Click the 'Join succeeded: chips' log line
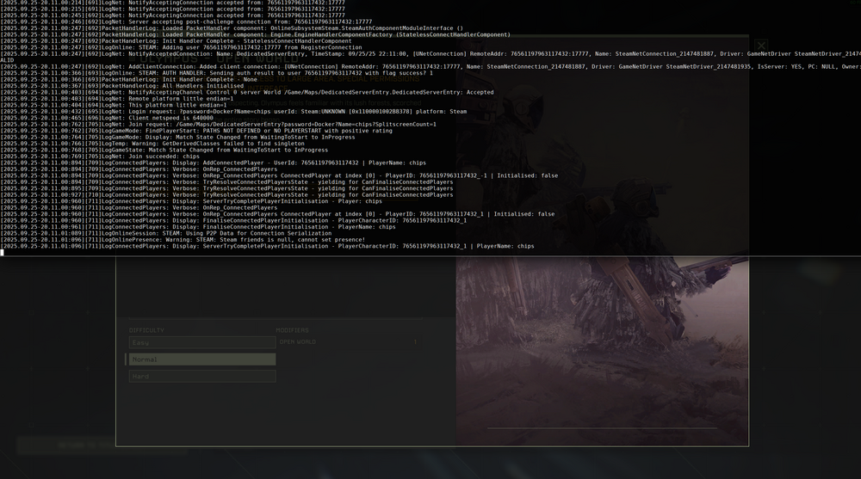This screenshot has width=861, height=479. click(101, 157)
